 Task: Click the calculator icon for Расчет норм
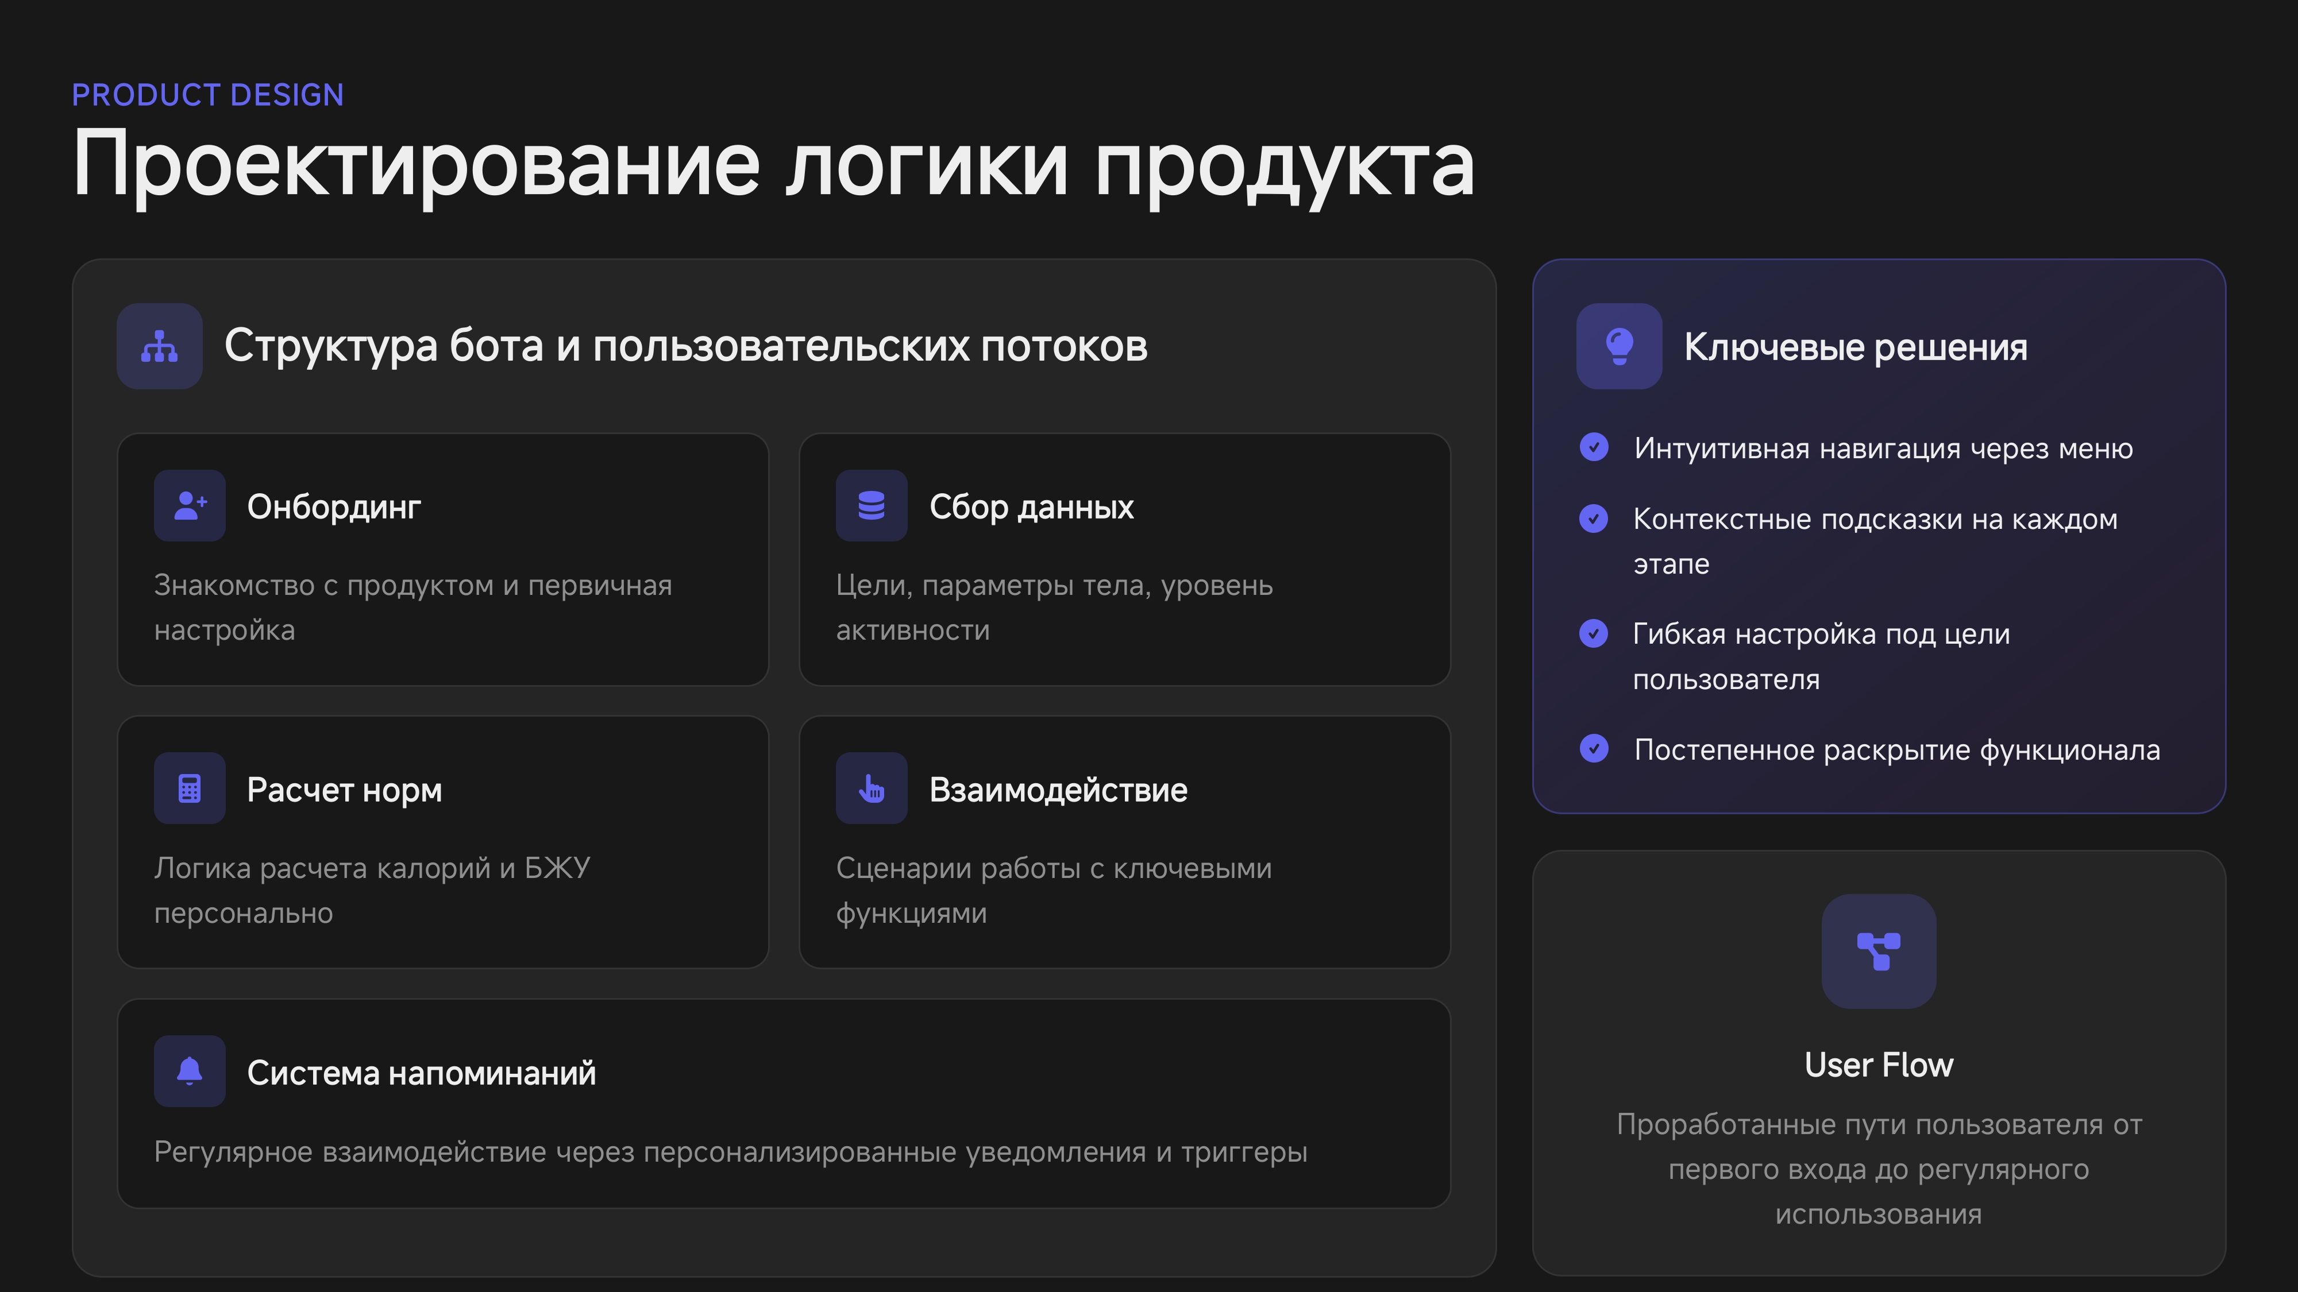tap(190, 788)
